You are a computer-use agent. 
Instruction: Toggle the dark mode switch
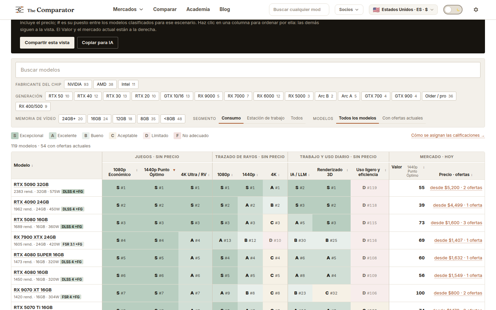pyautogui.click(x=453, y=10)
